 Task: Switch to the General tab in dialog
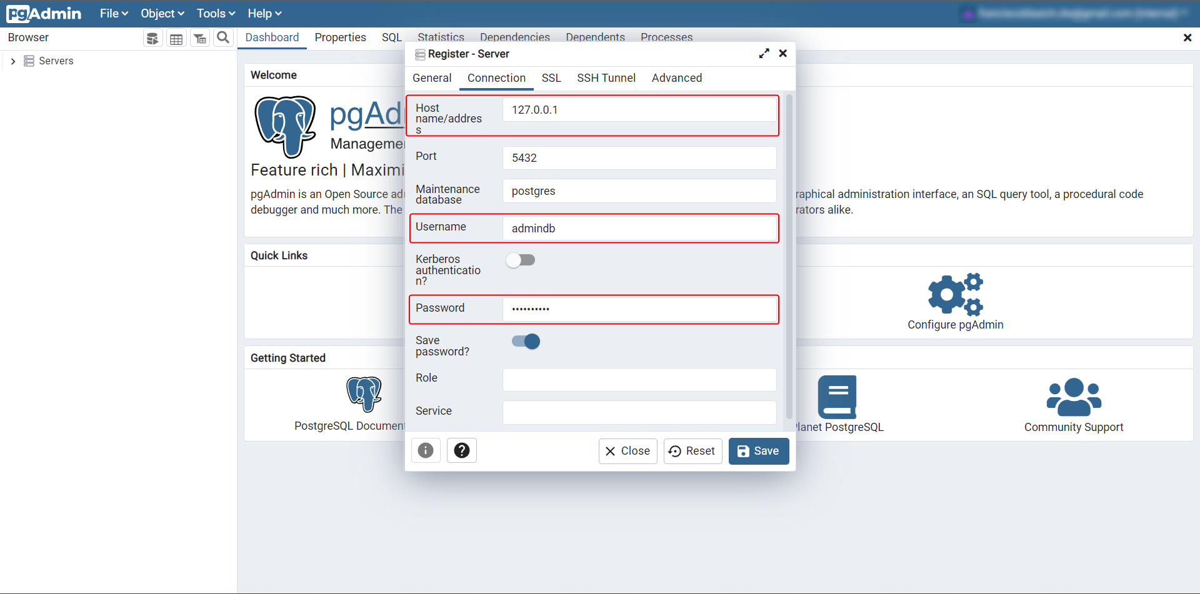pos(432,78)
